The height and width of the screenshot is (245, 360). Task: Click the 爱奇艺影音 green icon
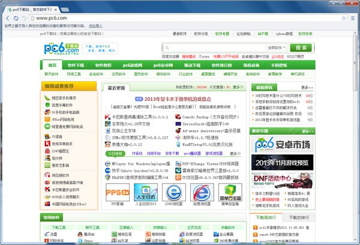point(47,165)
